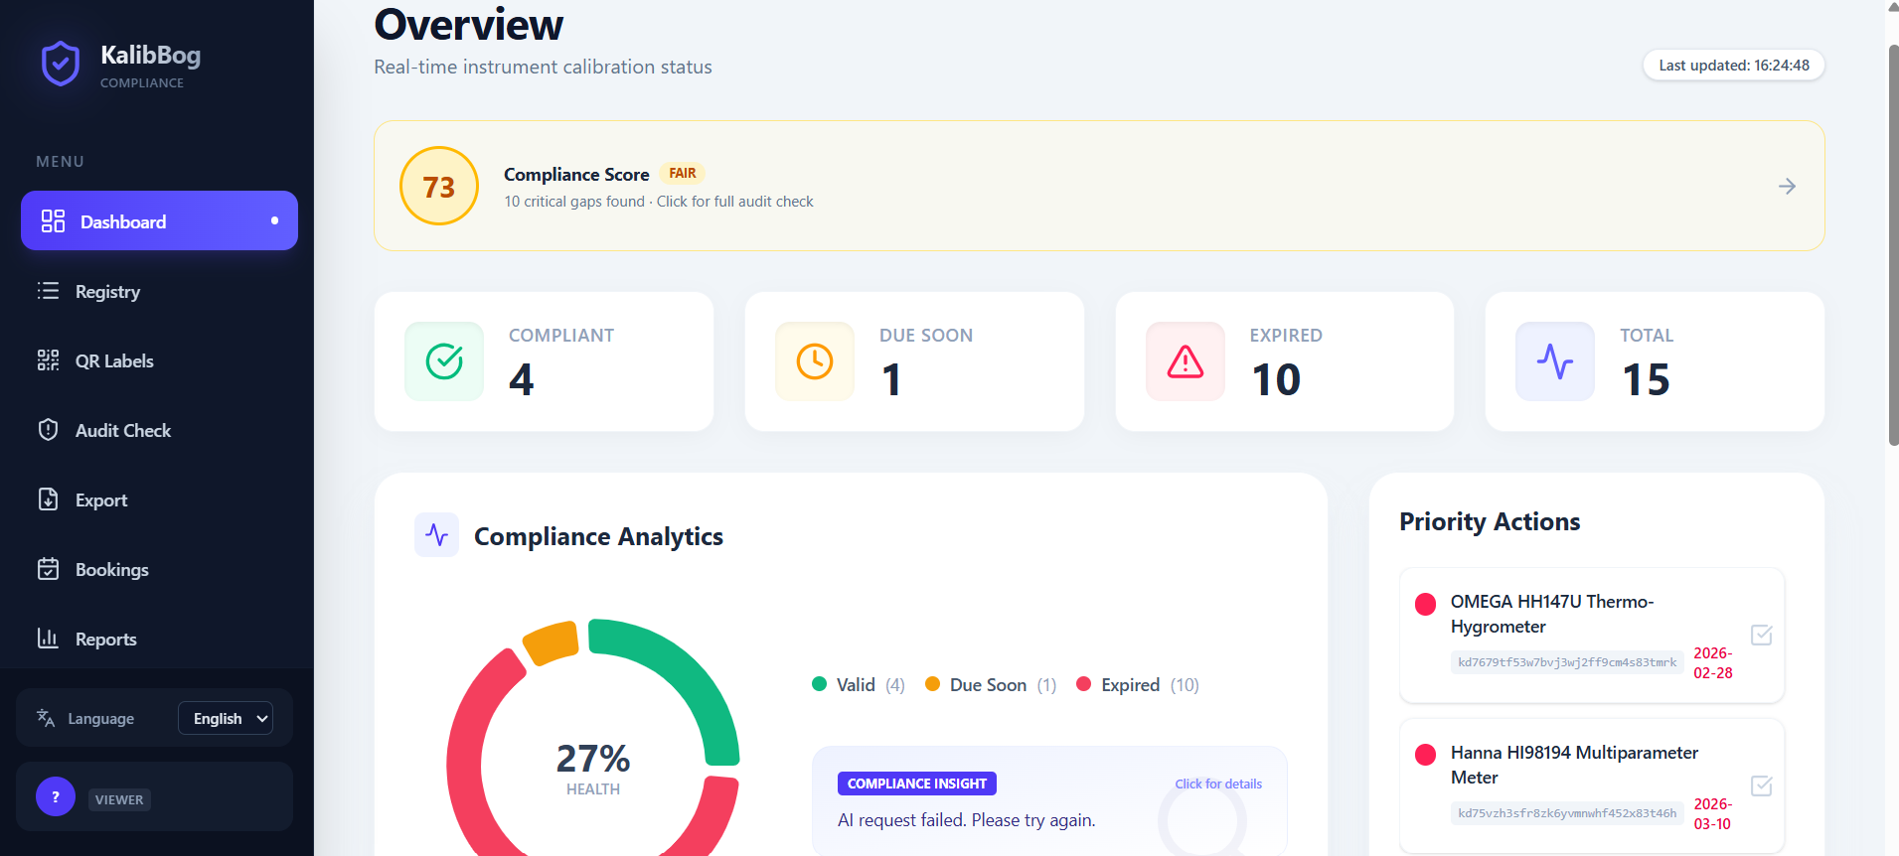
Task: Click the 'AI request failed. Please try again.' message
Action: pyautogui.click(x=967, y=820)
